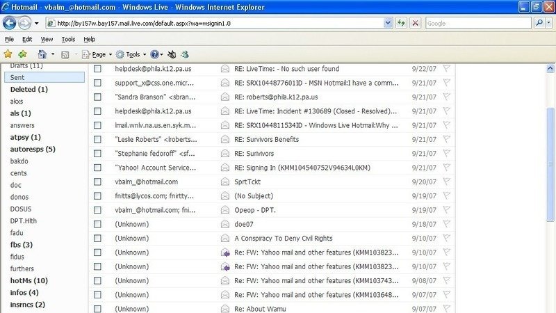Open the Tools toolbar dropdown

click(131, 54)
